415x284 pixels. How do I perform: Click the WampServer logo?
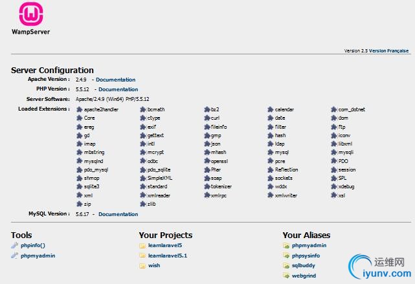[30, 19]
